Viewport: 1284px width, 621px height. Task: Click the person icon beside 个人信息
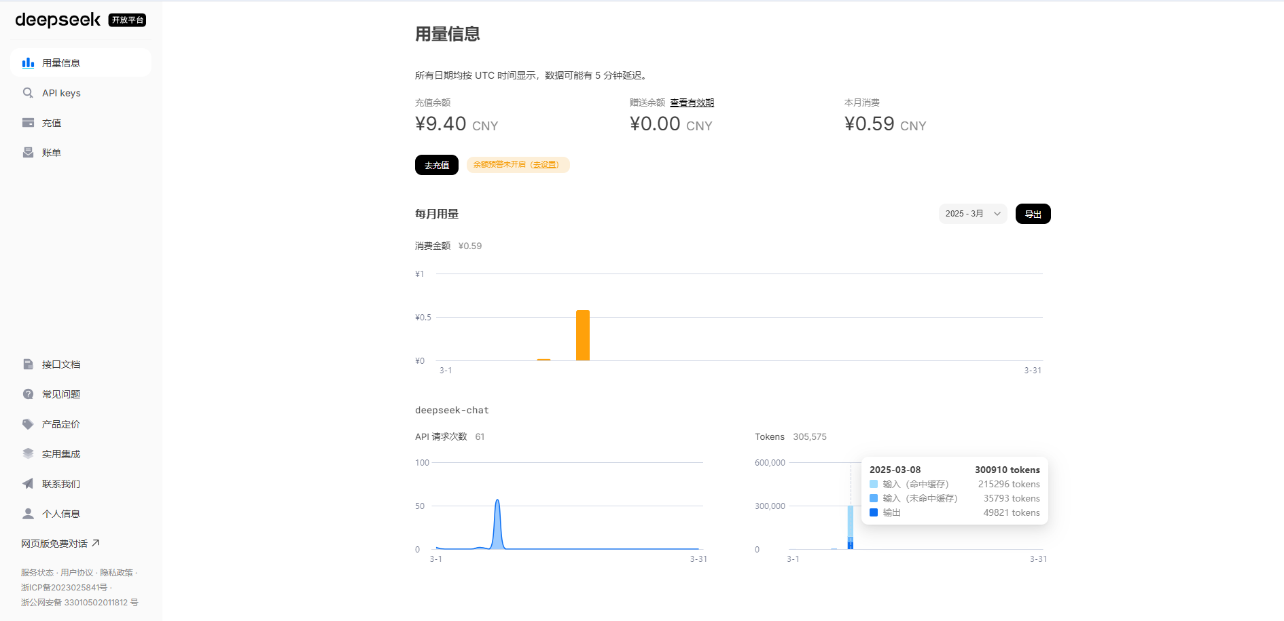[x=28, y=514]
